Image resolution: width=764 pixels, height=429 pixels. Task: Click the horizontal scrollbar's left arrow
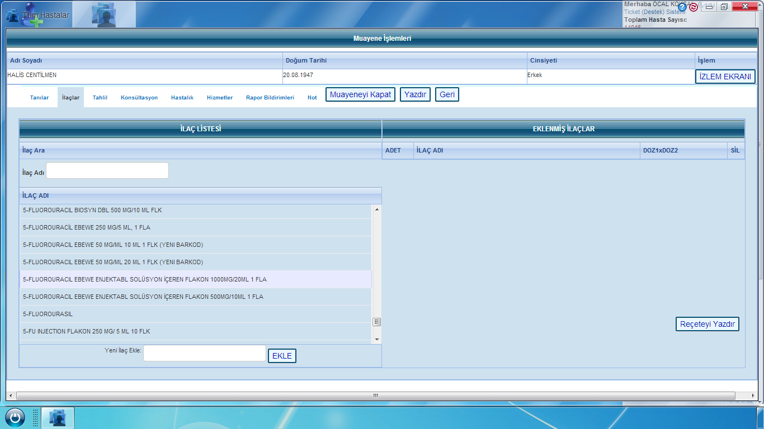click(10, 395)
